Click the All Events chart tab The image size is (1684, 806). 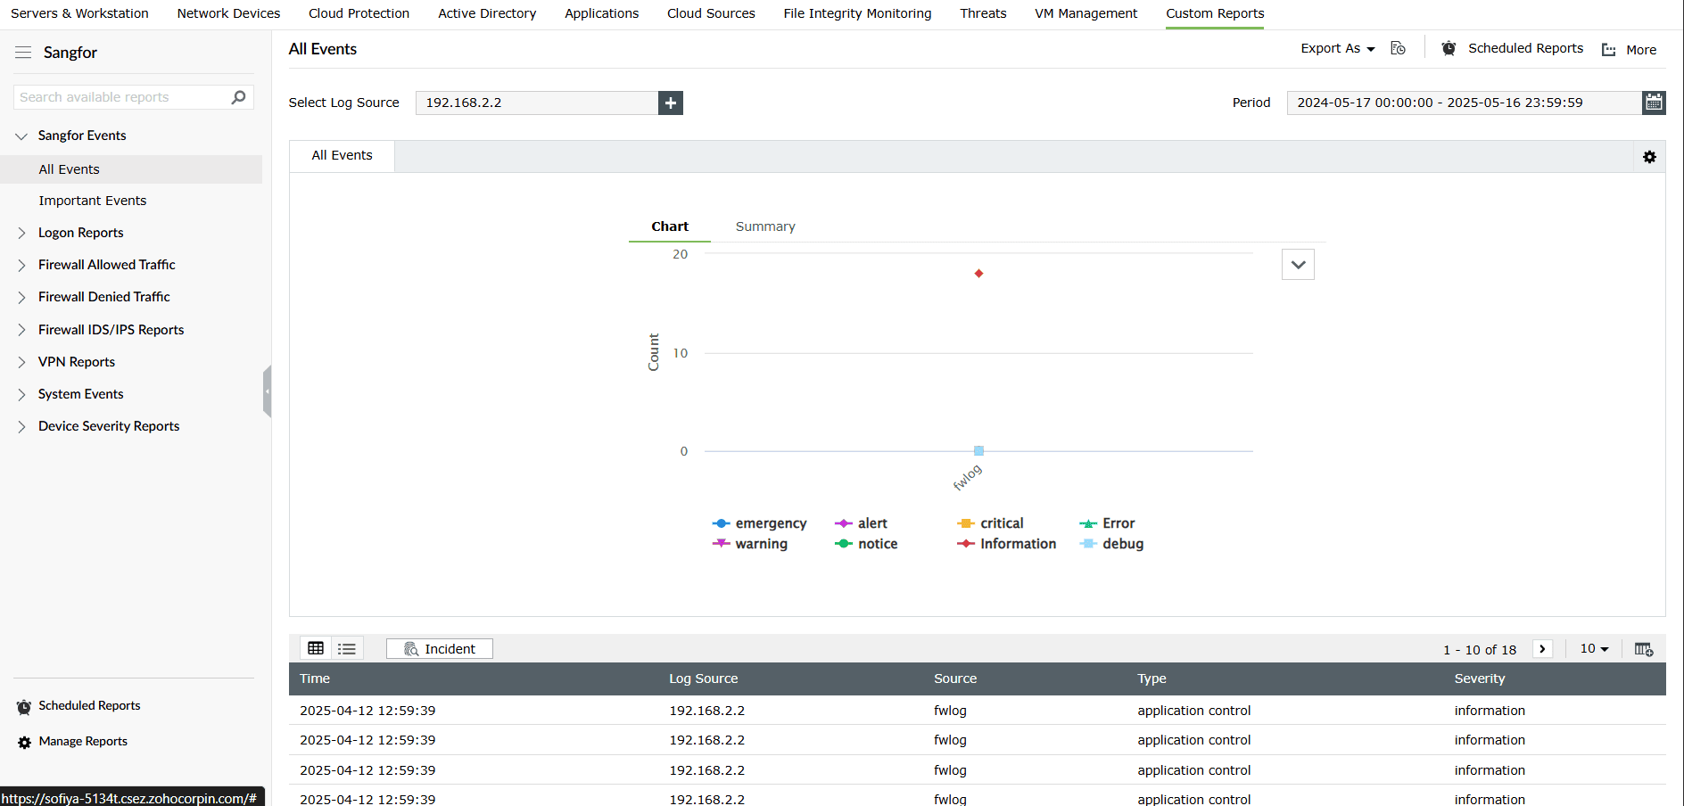click(x=342, y=155)
